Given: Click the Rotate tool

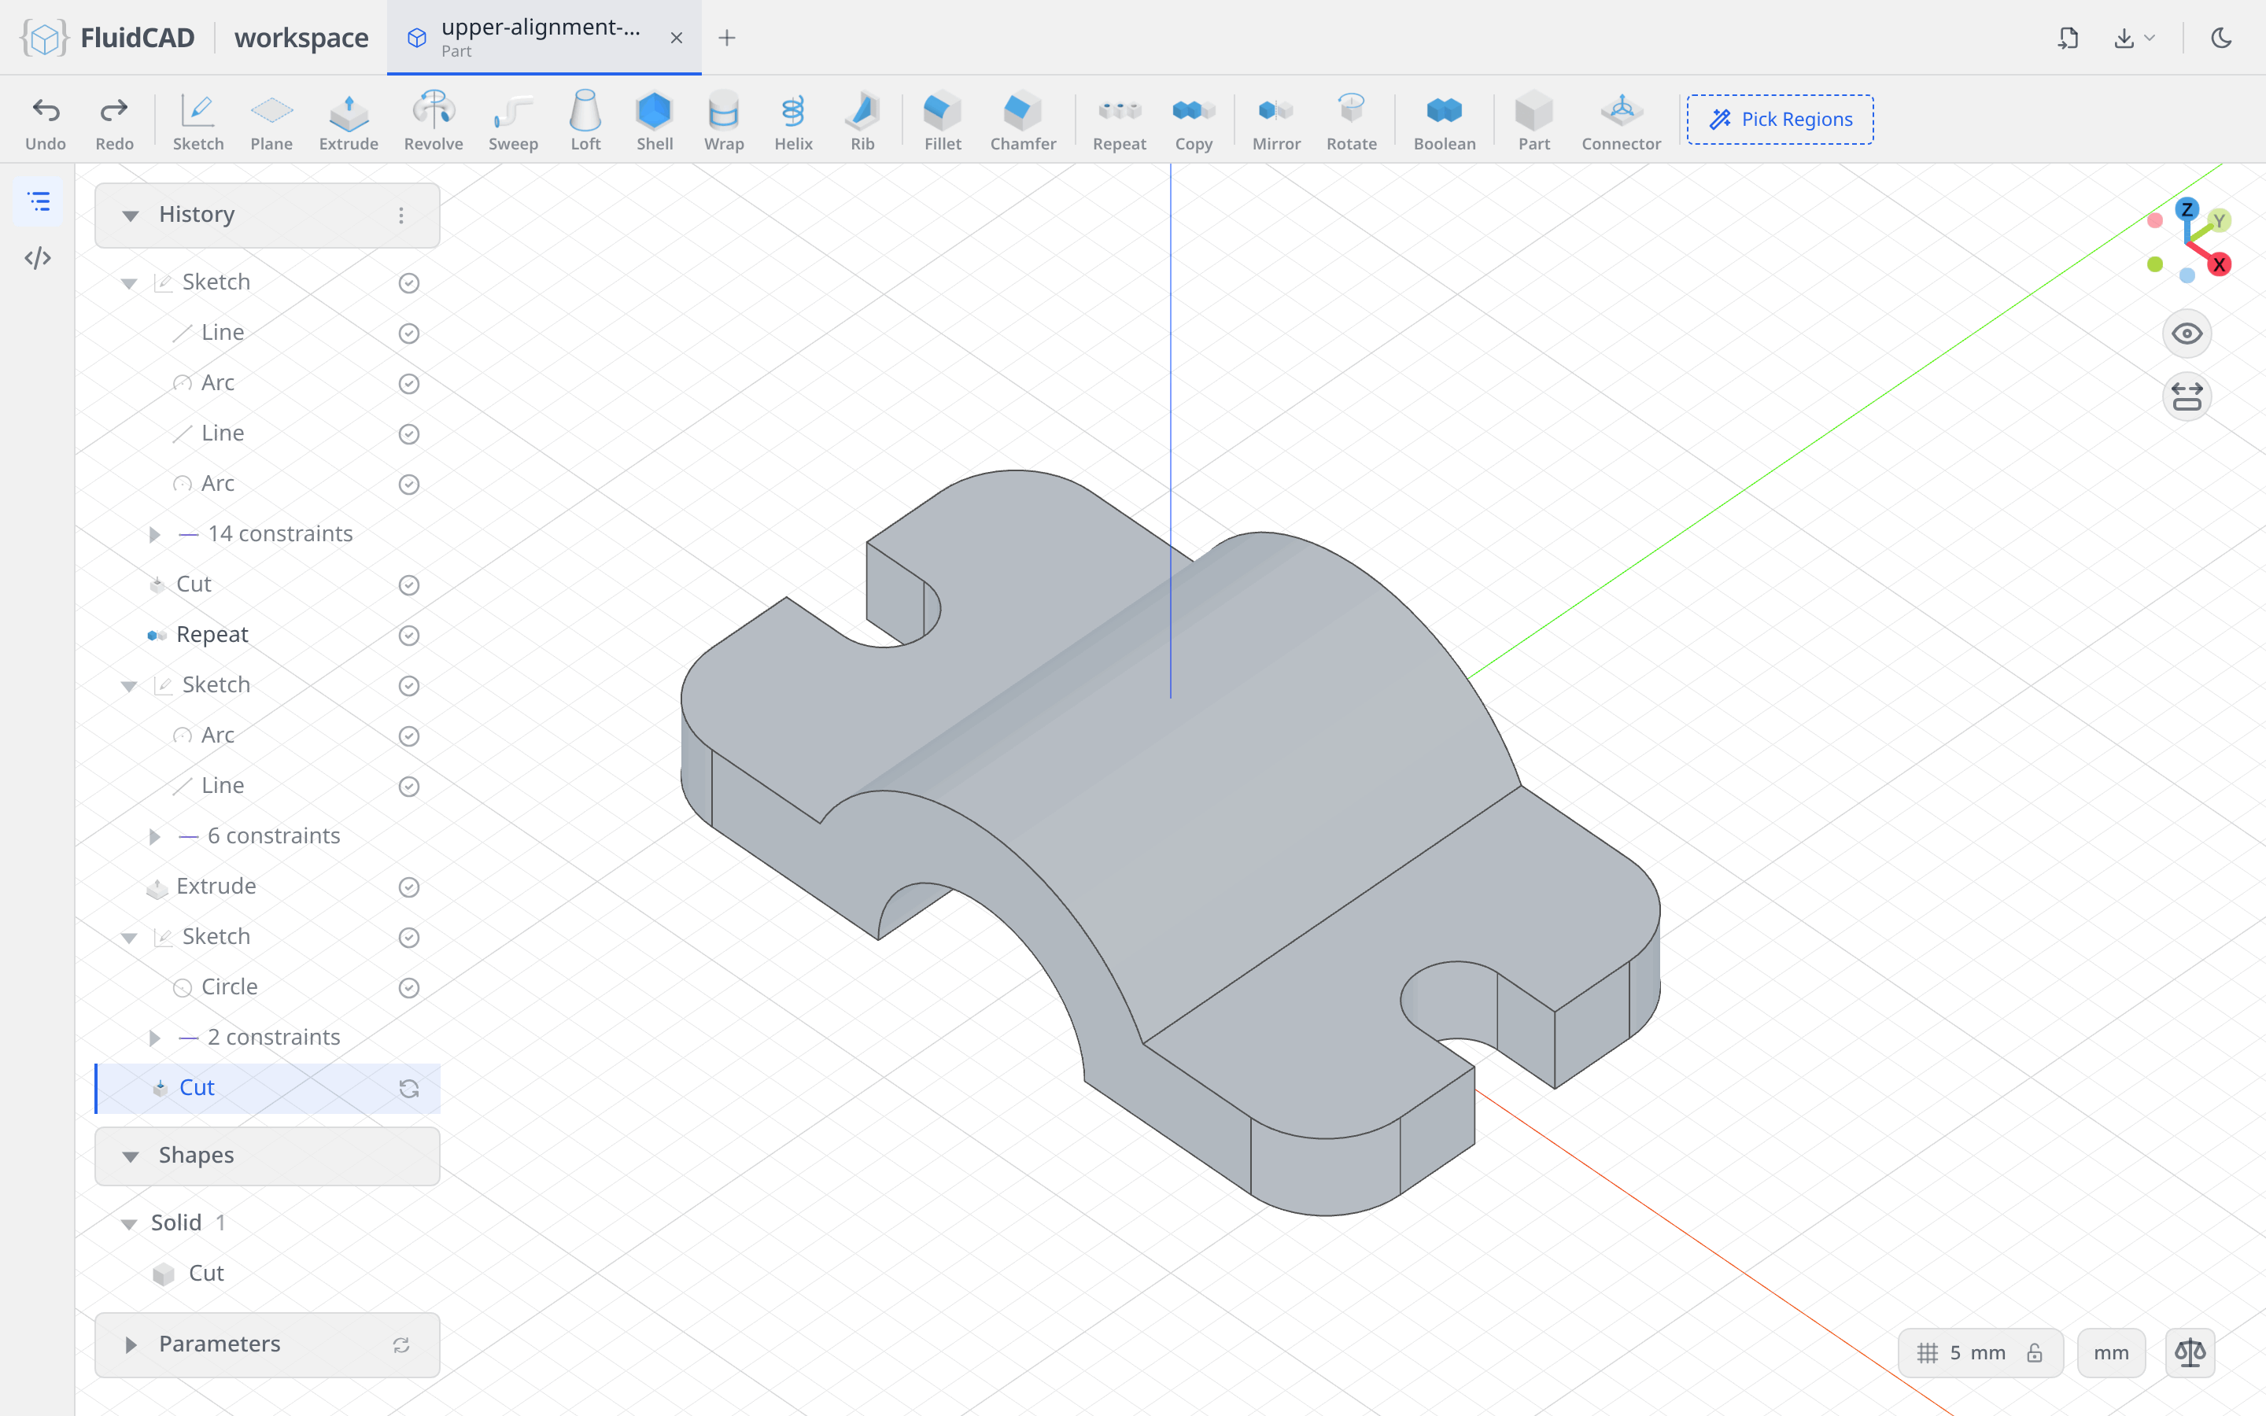Looking at the screenshot, I should [x=1351, y=120].
